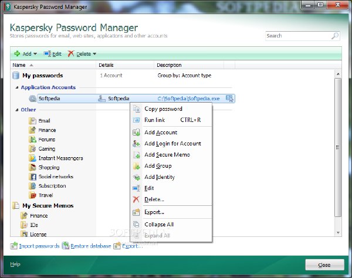Open the Add dropdown arrow
Viewport: 352px width, 278px height.
pos(35,54)
